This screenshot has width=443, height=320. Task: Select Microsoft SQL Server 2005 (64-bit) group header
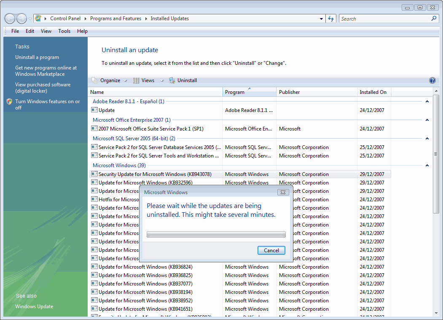134,139
